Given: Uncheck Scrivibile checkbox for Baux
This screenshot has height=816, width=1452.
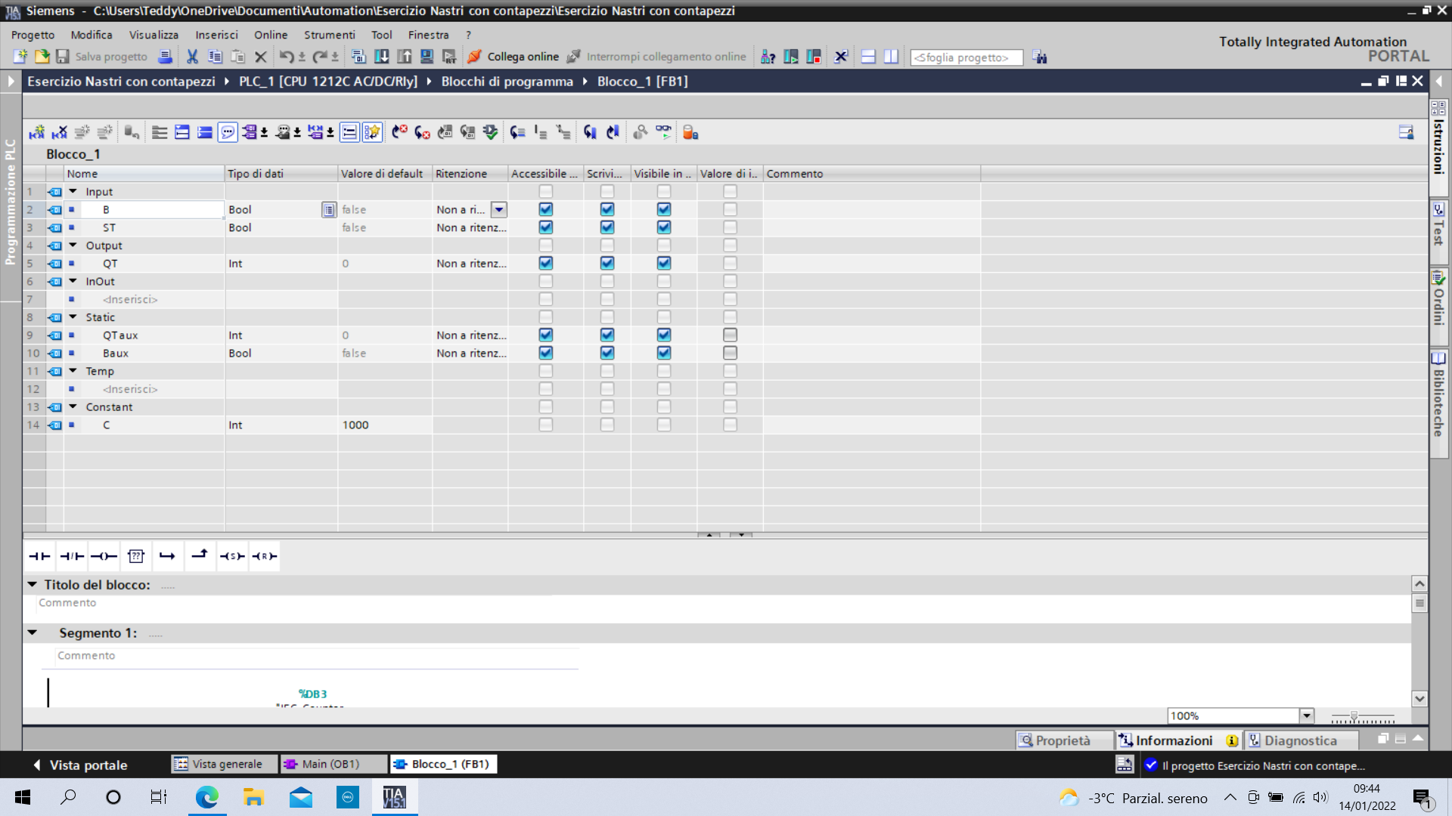Looking at the screenshot, I should point(607,353).
